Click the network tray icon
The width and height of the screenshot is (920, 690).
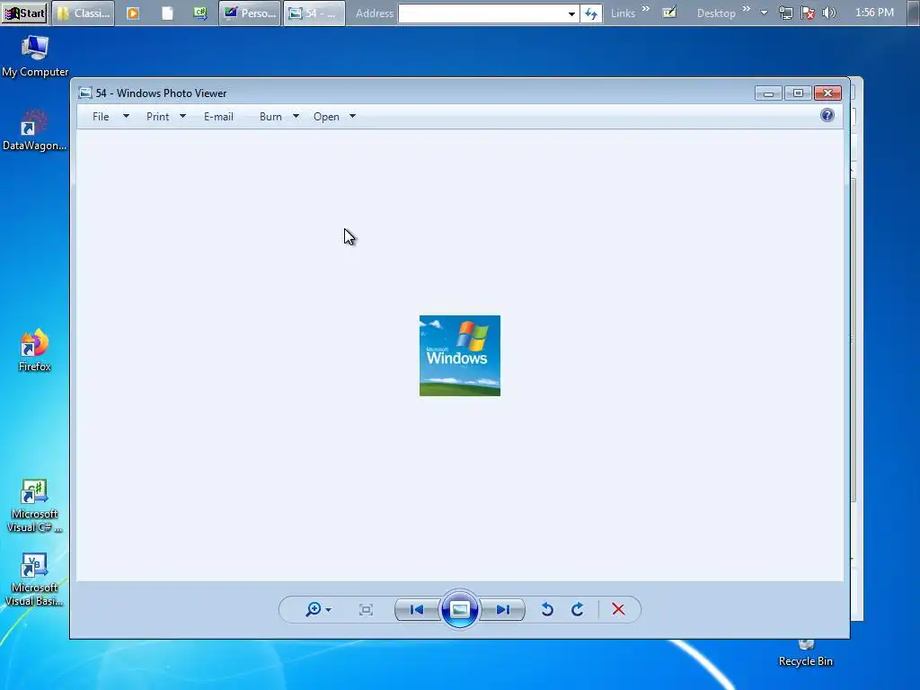(x=785, y=13)
